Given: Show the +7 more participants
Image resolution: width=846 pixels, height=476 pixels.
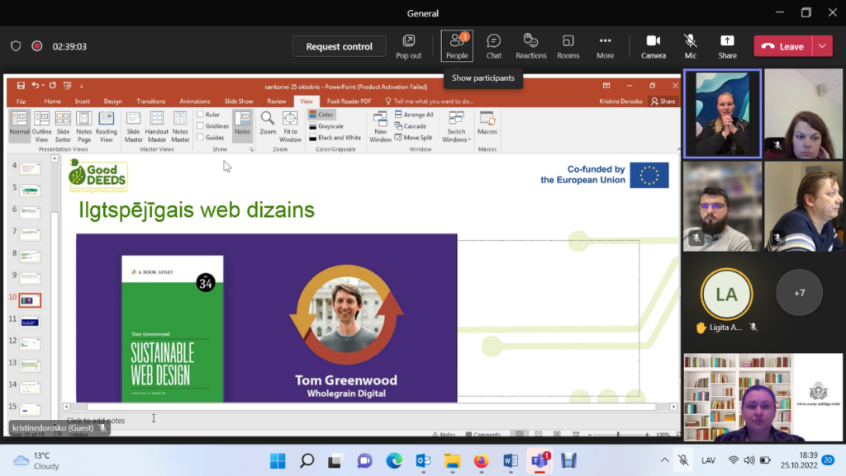Looking at the screenshot, I should tap(799, 293).
